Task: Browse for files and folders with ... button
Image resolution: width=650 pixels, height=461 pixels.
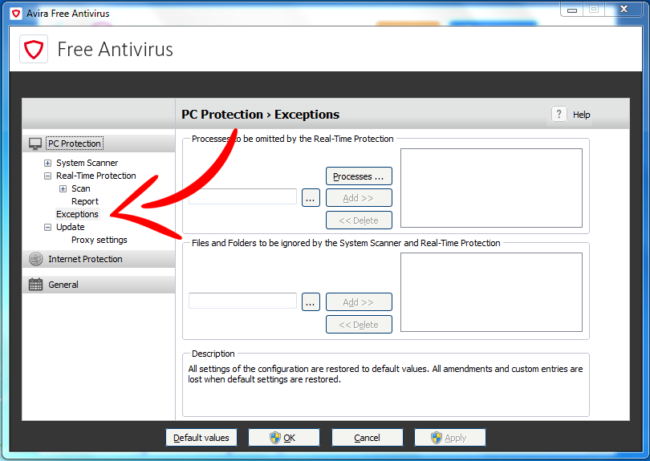Action: click(311, 302)
